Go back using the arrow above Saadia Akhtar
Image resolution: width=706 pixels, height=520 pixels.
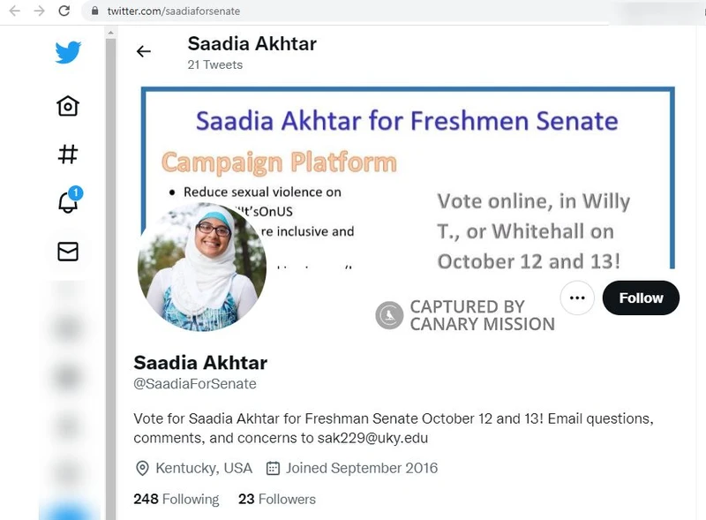143,51
